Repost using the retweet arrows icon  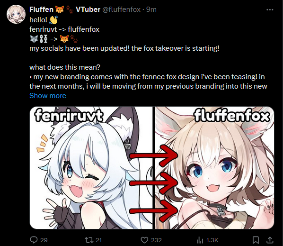click(89, 240)
